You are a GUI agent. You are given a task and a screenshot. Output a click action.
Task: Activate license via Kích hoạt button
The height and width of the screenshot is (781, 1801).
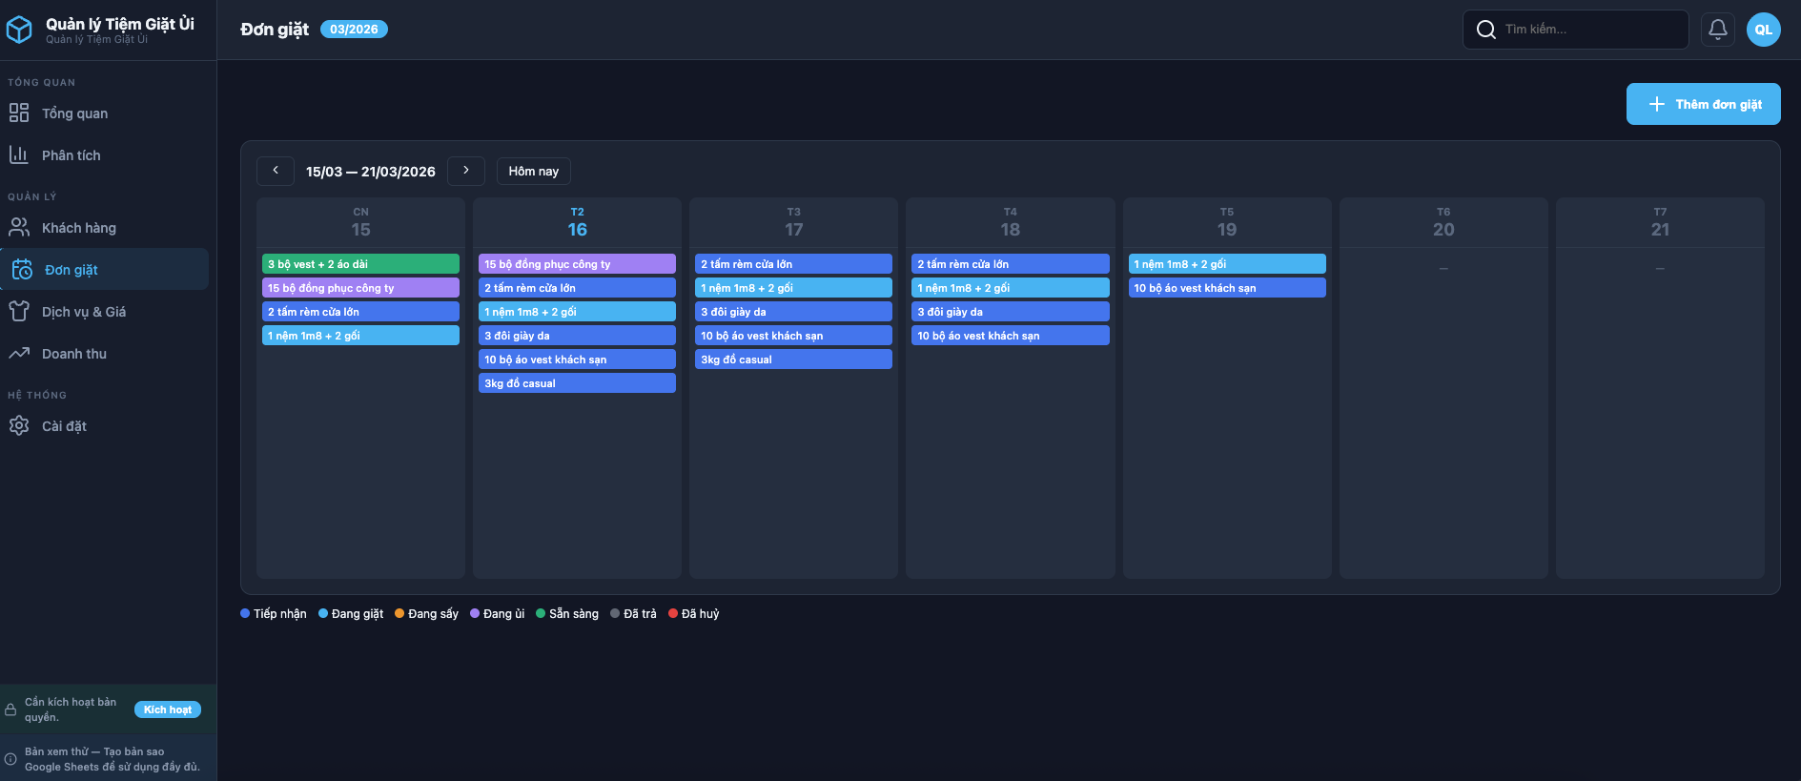168,709
